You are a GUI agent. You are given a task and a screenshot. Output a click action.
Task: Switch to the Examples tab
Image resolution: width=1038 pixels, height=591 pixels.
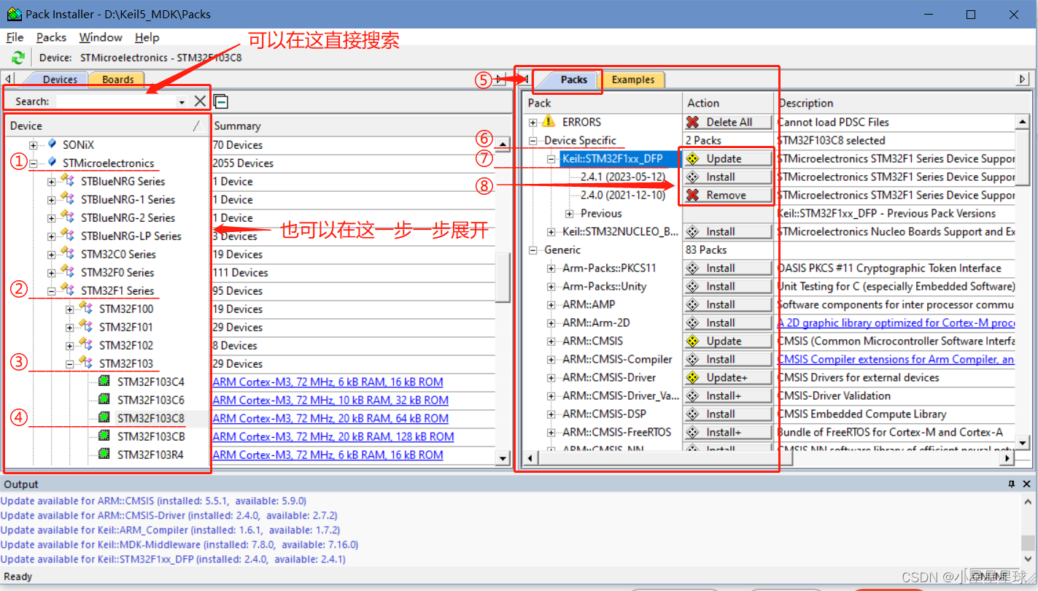(633, 80)
